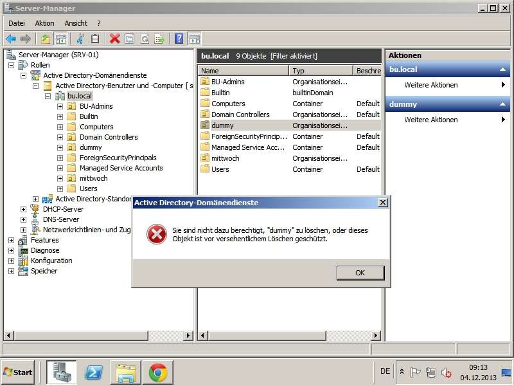
Task: Open Help via the question mark icon
Action: (x=179, y=39)
